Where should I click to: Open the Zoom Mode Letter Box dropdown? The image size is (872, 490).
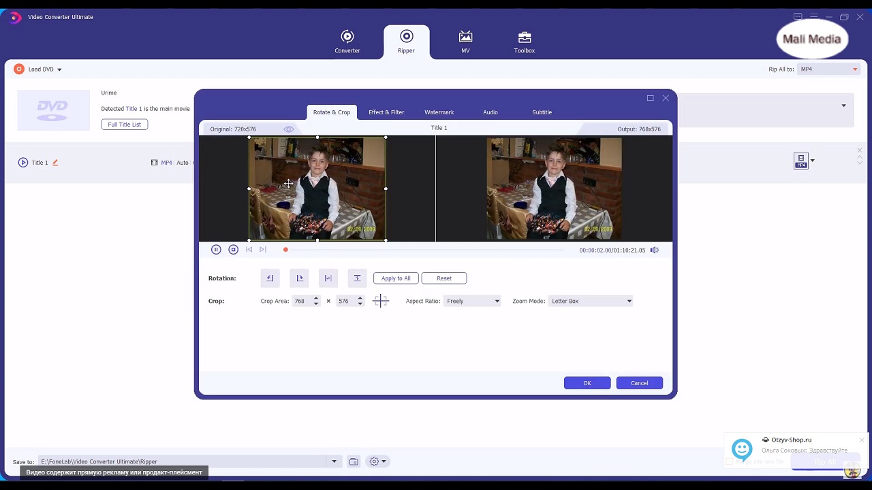(x=591, y=301)
